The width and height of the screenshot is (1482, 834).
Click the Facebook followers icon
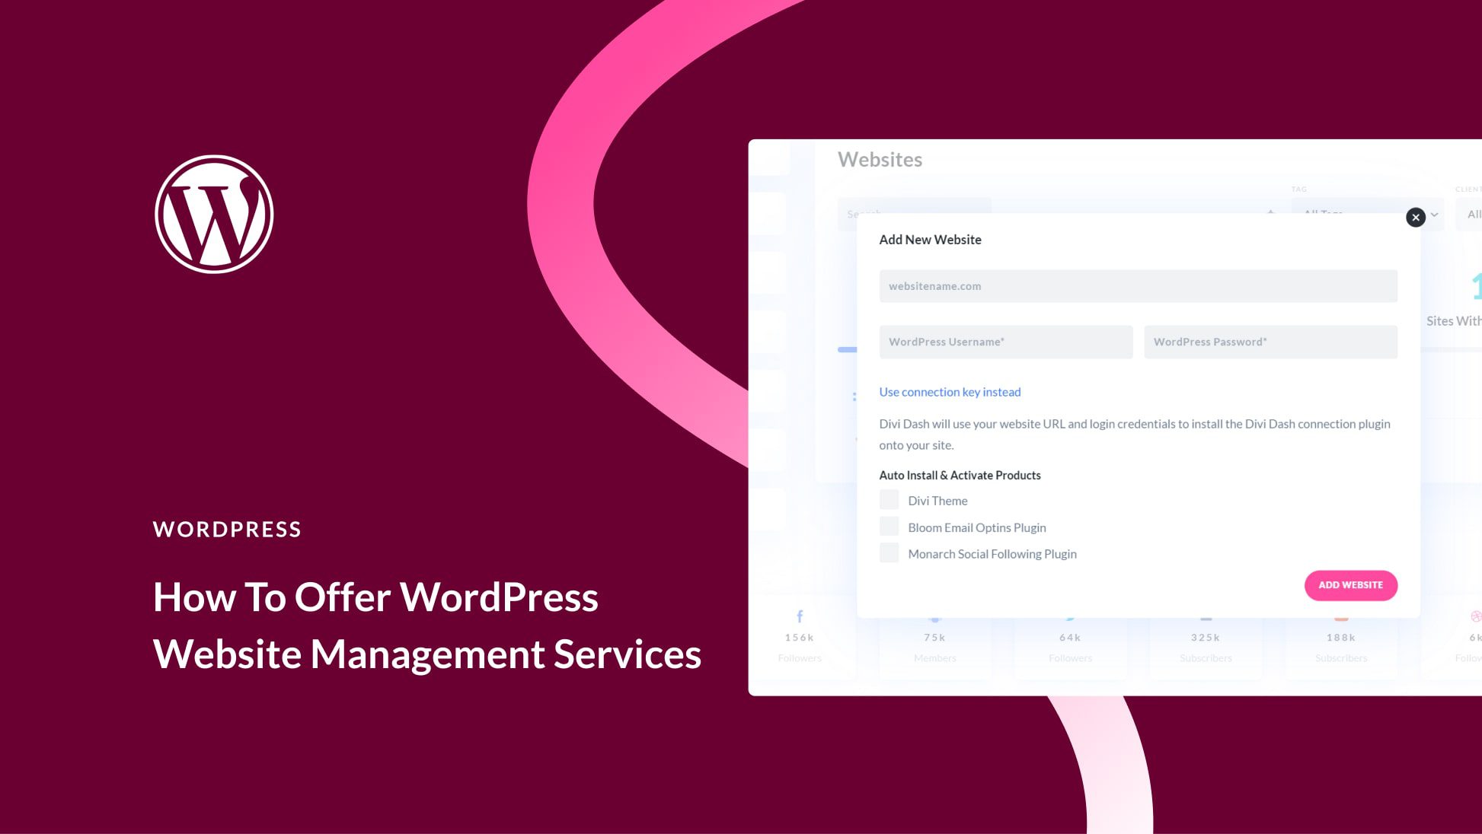(x=799, y=616)
